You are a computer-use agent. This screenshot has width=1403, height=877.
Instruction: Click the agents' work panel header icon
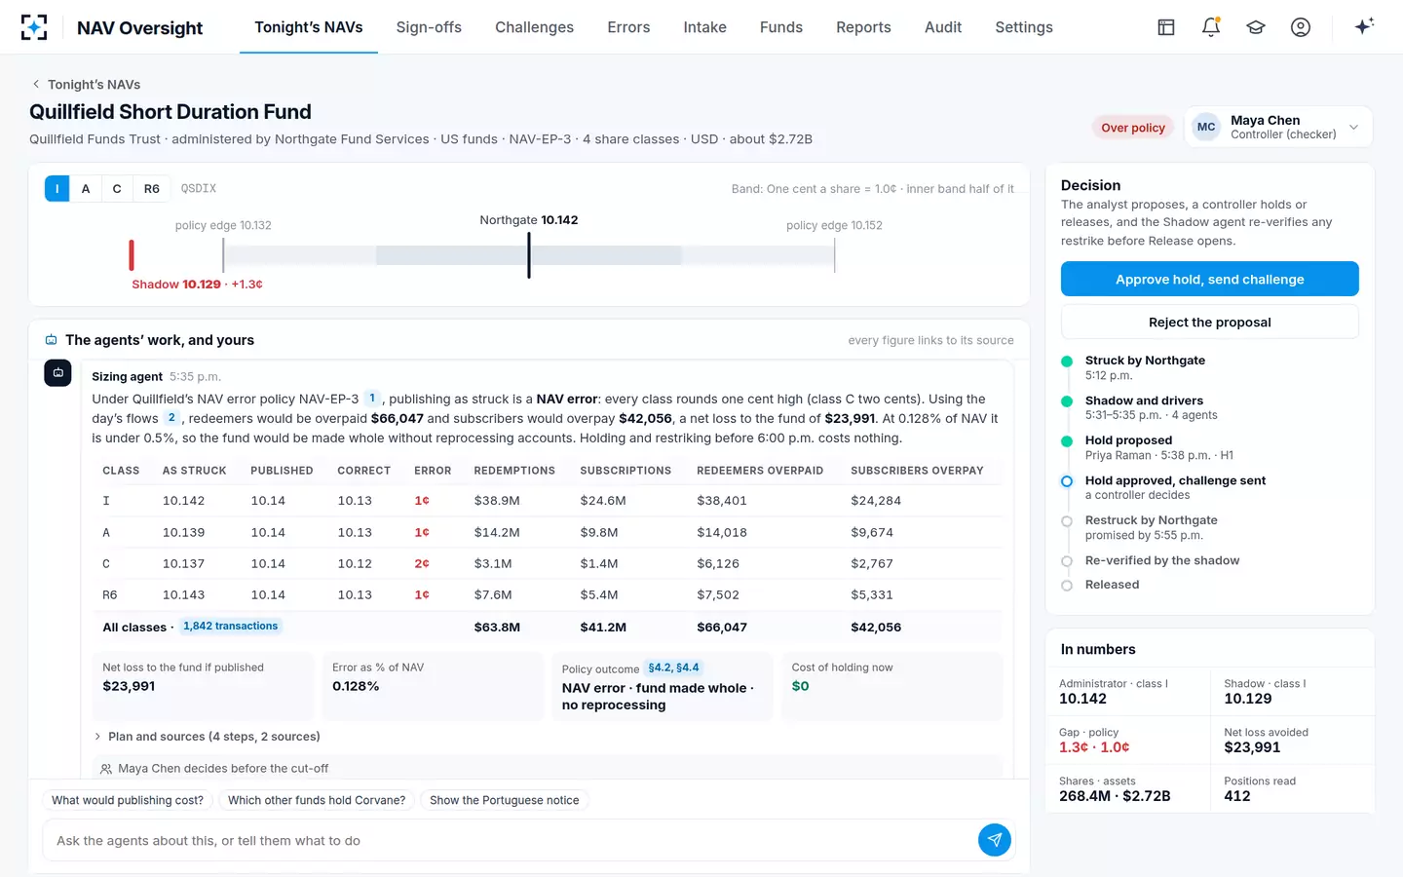pos(51,340)
